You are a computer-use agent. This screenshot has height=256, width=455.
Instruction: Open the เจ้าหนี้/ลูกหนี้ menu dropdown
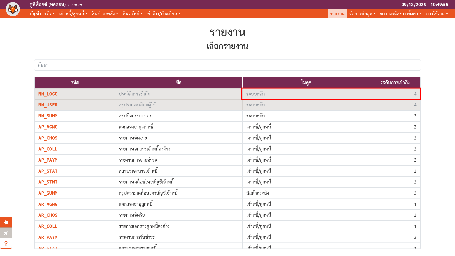(73, 14)
